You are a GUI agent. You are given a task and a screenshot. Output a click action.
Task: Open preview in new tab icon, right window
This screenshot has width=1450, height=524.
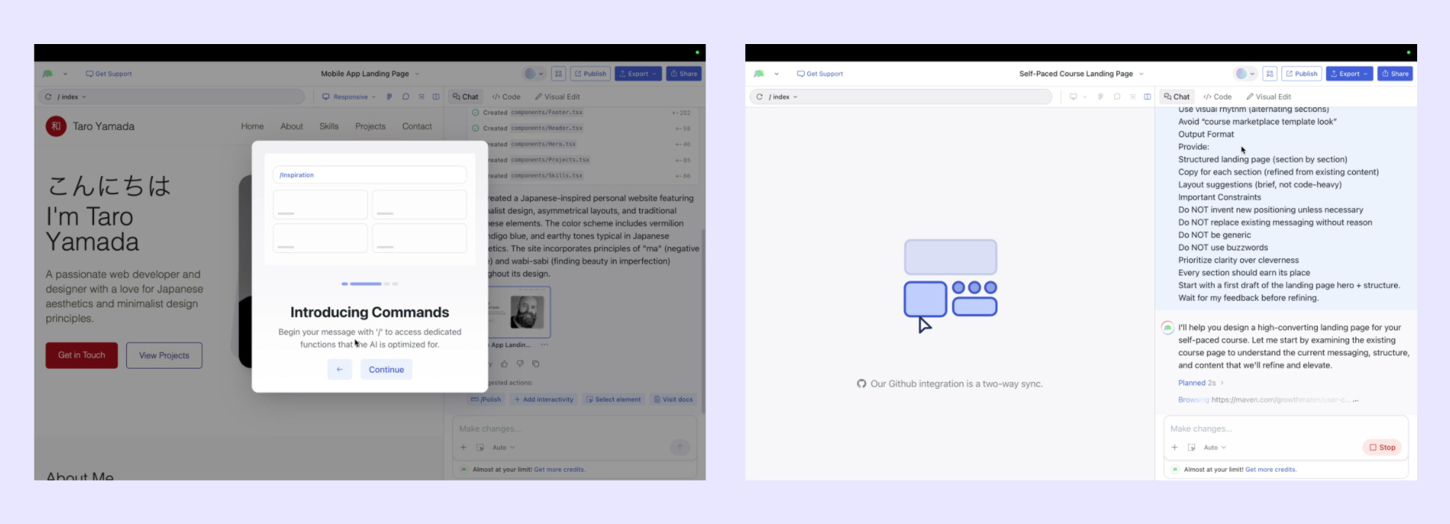(x=1133, y=97)
